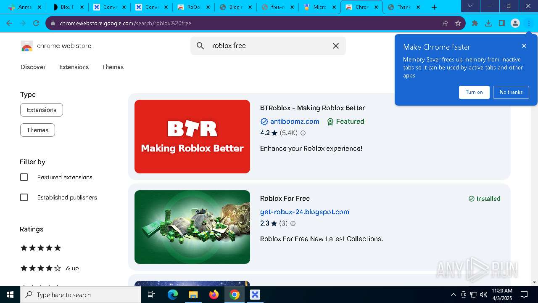This screenshot has height=303, width=538.
Task: Click the Featured badge on BTRoblox
Action: click(345, 121)
